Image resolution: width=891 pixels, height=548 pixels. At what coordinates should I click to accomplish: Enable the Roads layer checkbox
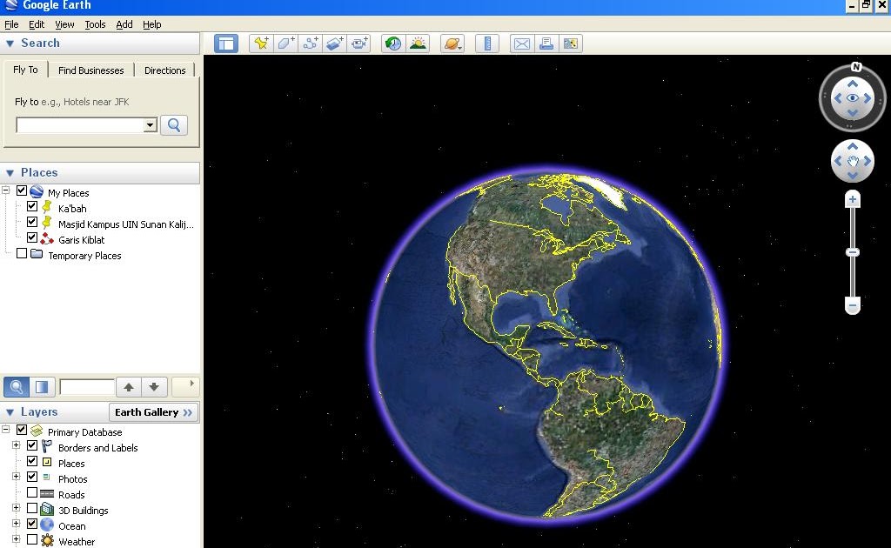pos(32,492)
